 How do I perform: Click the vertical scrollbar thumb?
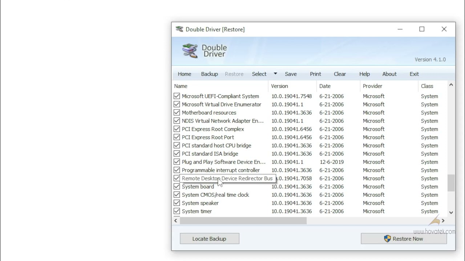coord(451,183)
